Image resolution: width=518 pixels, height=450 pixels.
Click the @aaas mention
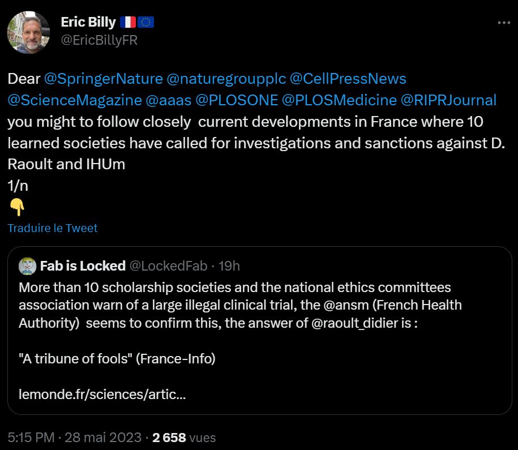pyautogui.click(x=168, y=100)
